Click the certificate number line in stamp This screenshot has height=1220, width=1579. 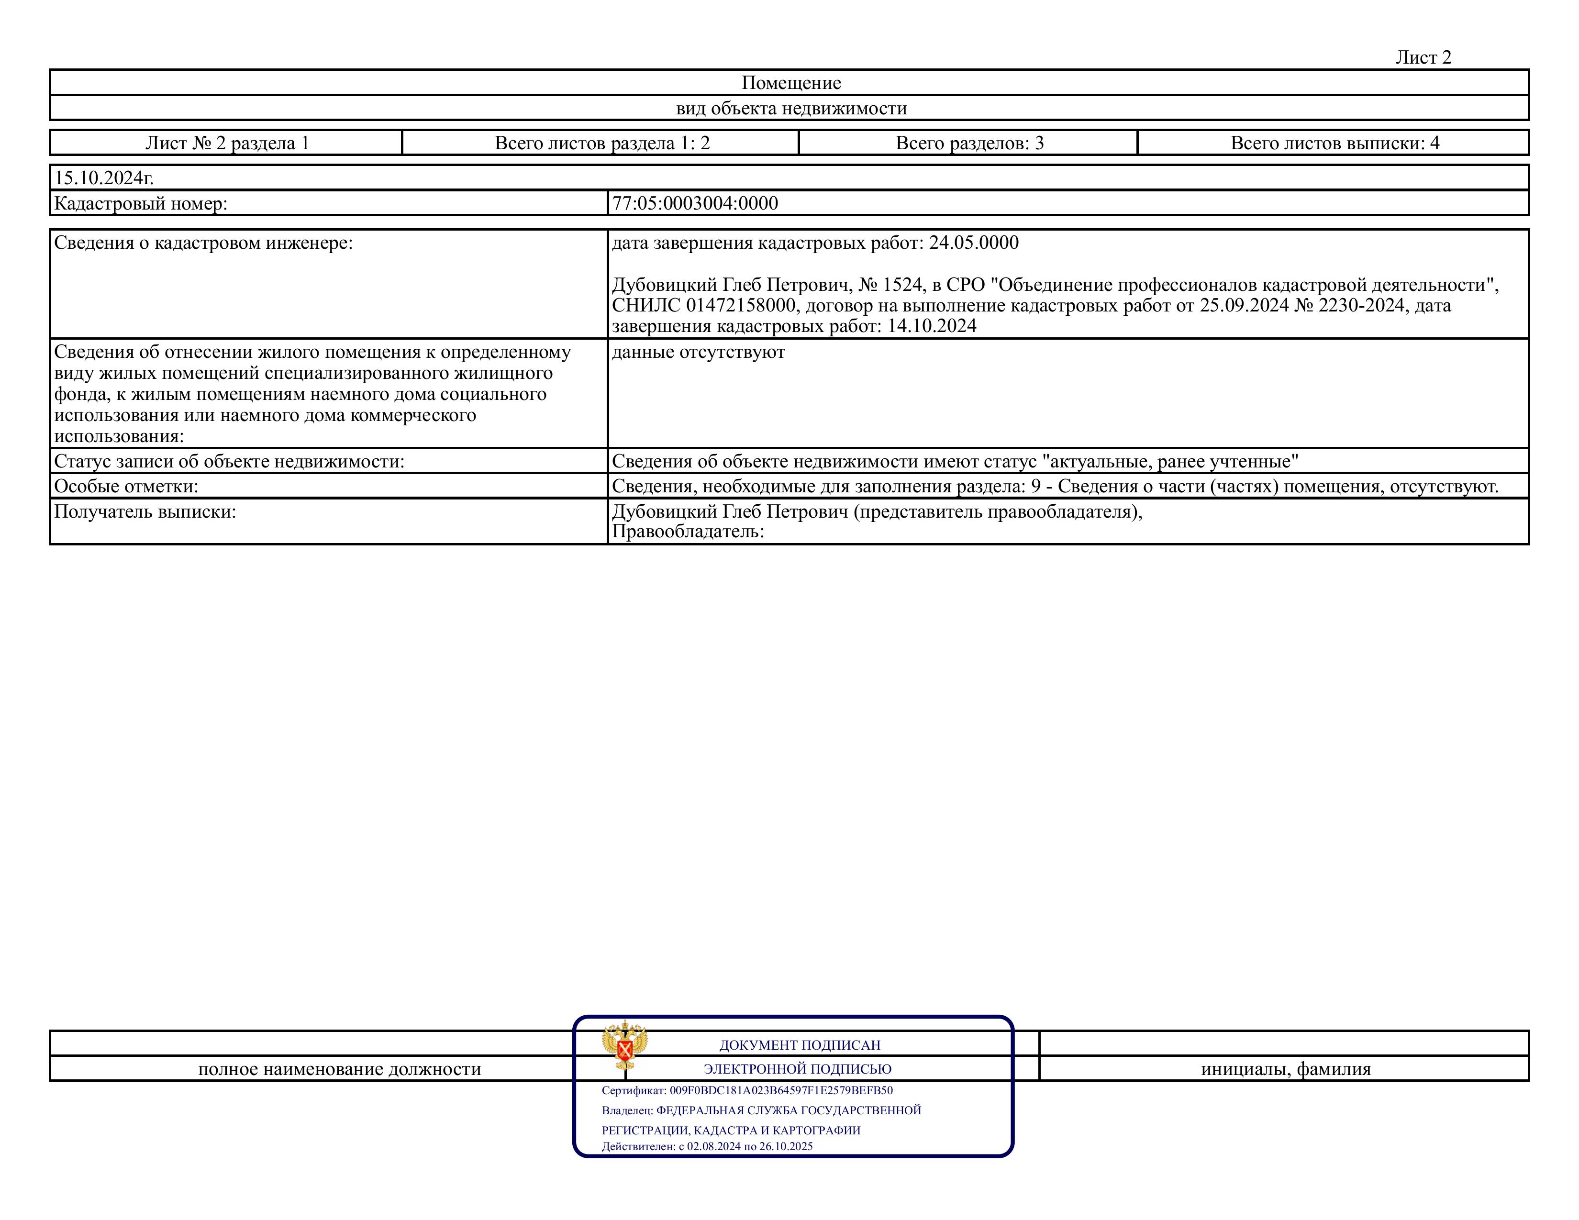pos(747,1091)
